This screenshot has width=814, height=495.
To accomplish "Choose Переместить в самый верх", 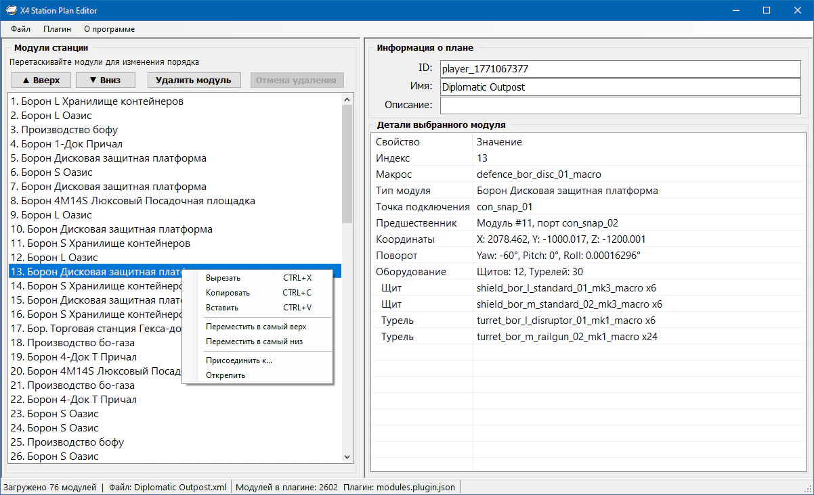I will point(256,327).
